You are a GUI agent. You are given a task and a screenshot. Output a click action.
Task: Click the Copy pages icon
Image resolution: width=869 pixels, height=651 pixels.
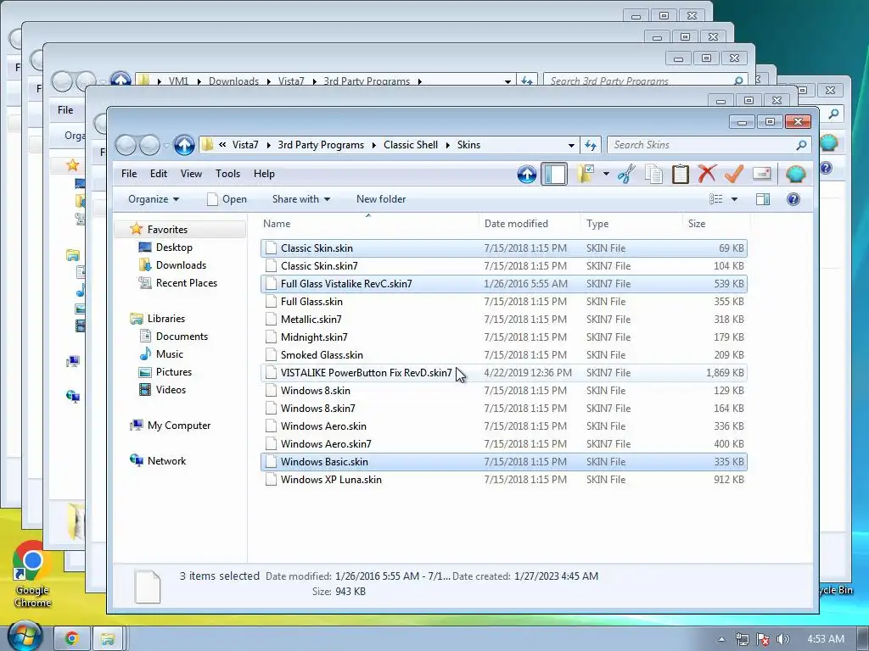(654, 174)
